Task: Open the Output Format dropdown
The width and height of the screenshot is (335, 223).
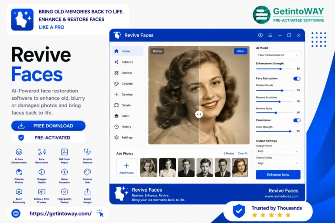Action: (278, 151)
